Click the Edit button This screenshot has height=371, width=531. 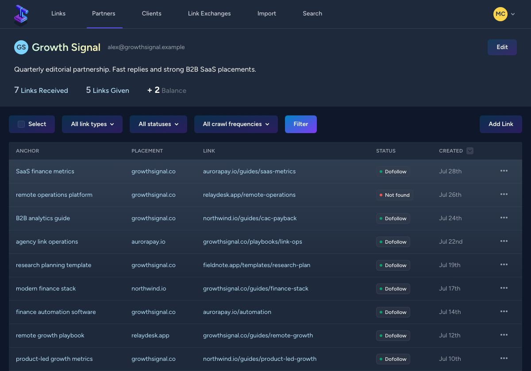coord(502,47)
